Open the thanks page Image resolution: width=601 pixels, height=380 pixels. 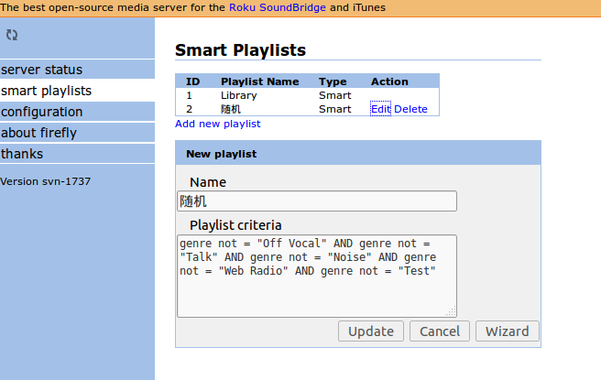(x=22, y=154)
